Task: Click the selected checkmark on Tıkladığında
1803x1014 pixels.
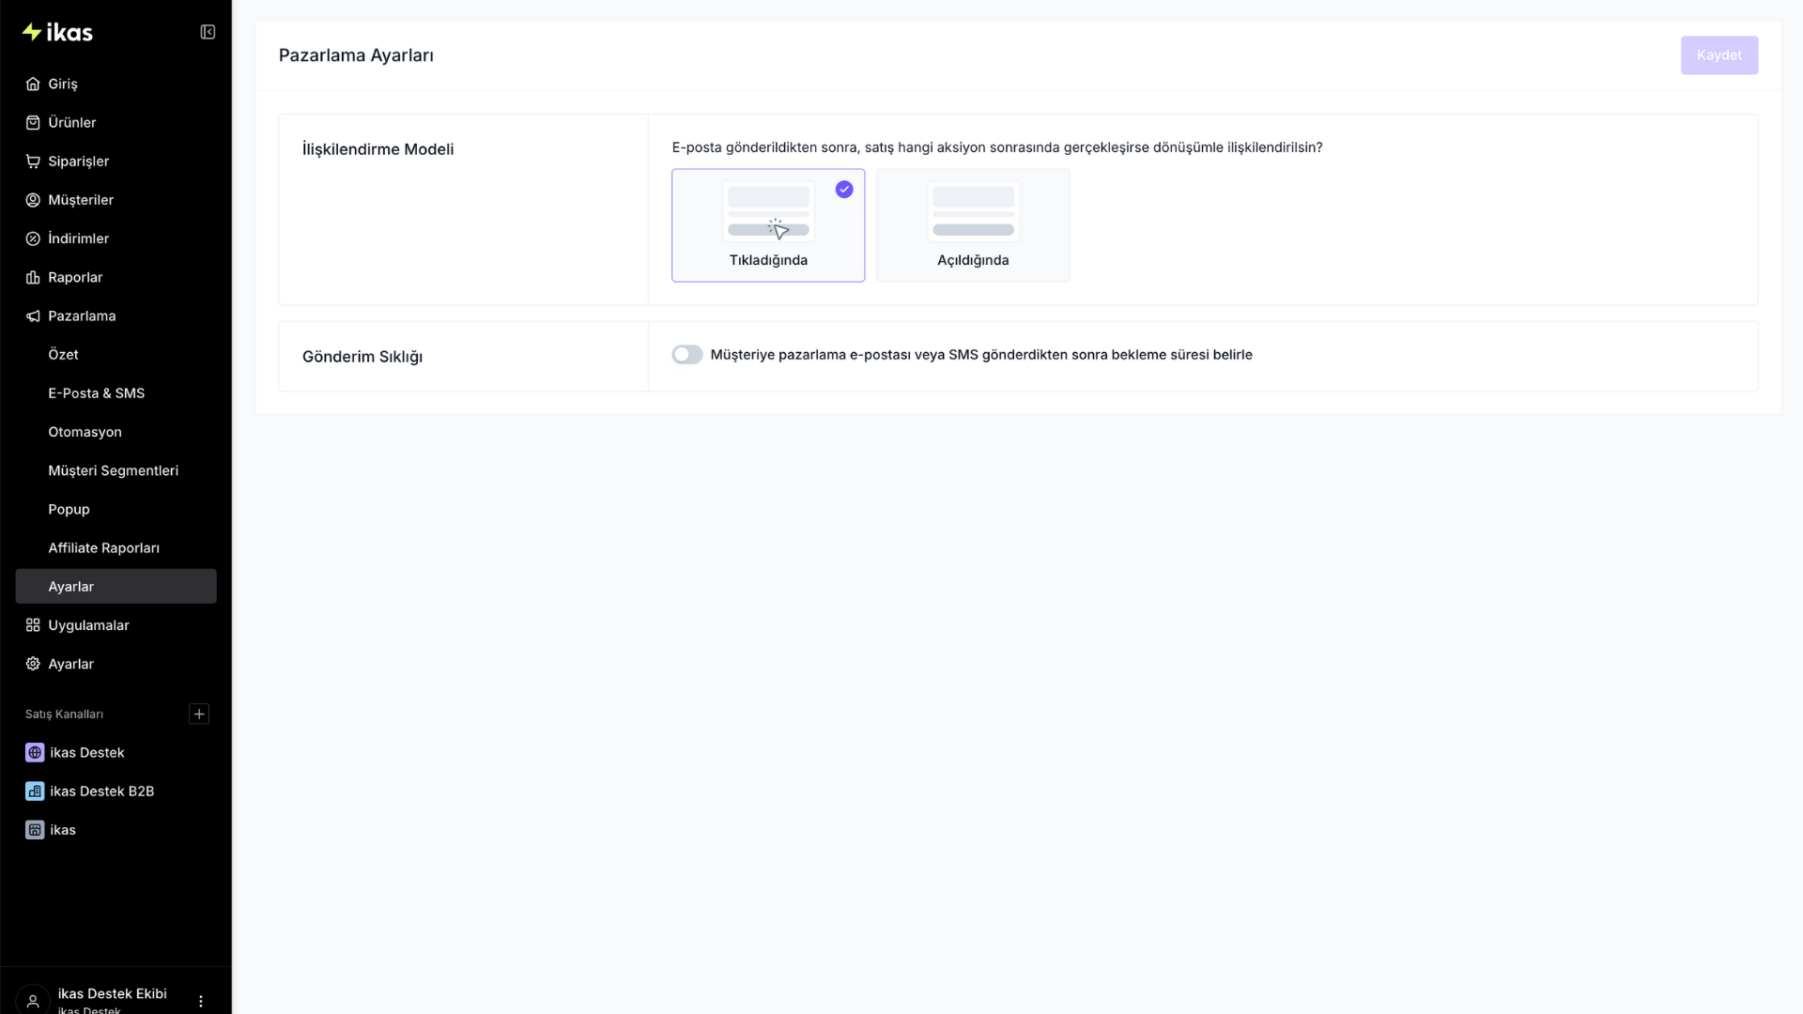Action: click(844, 190)
